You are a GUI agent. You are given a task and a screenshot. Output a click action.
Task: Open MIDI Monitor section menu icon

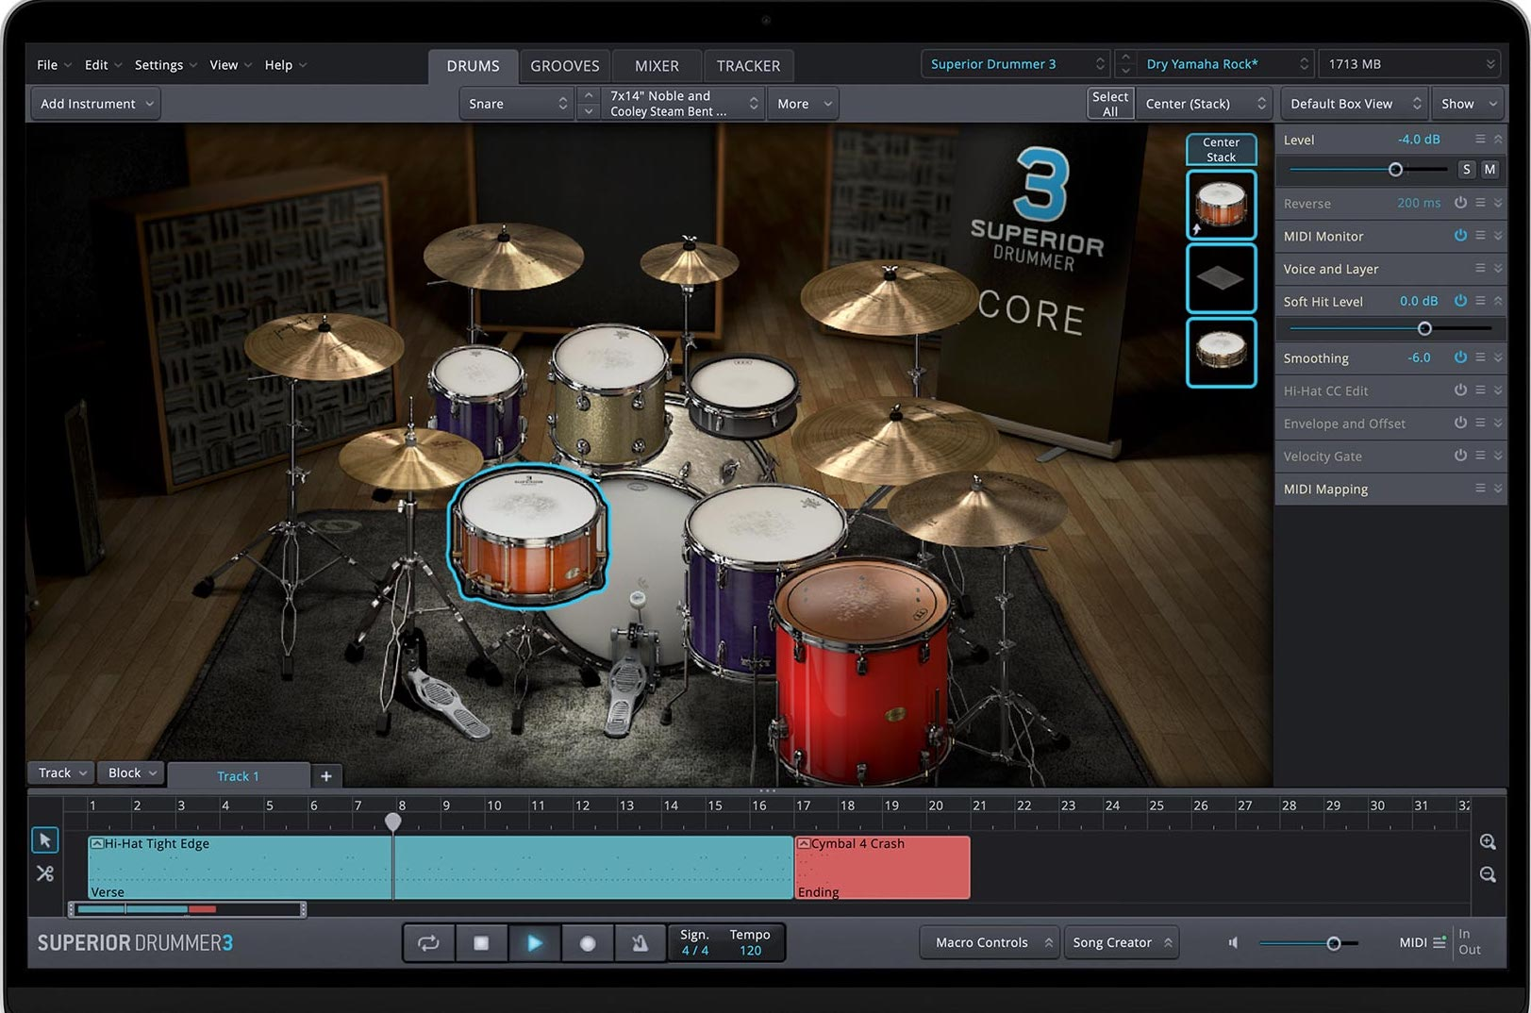[1480, 236]
